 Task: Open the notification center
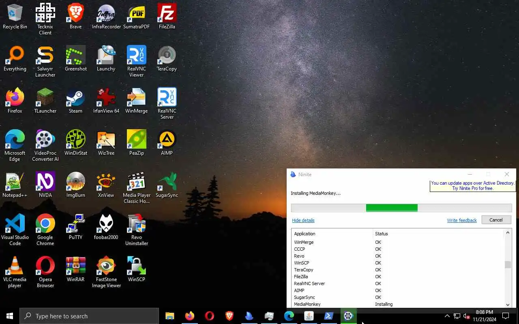[506, 316]
